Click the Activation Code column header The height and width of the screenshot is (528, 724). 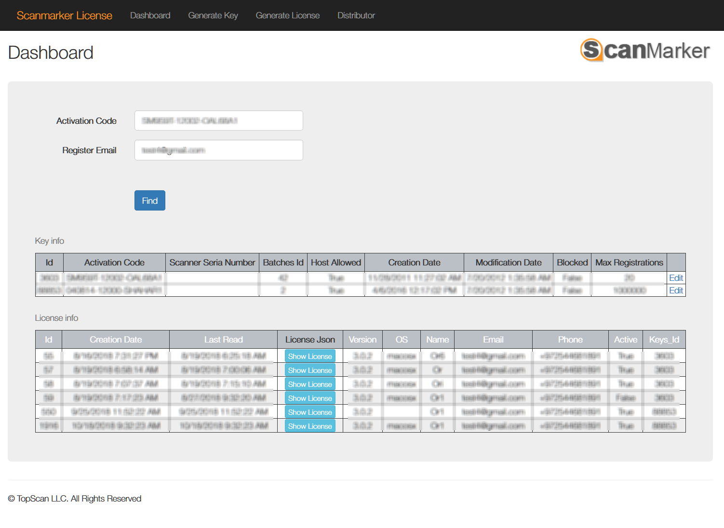[114, 263]
